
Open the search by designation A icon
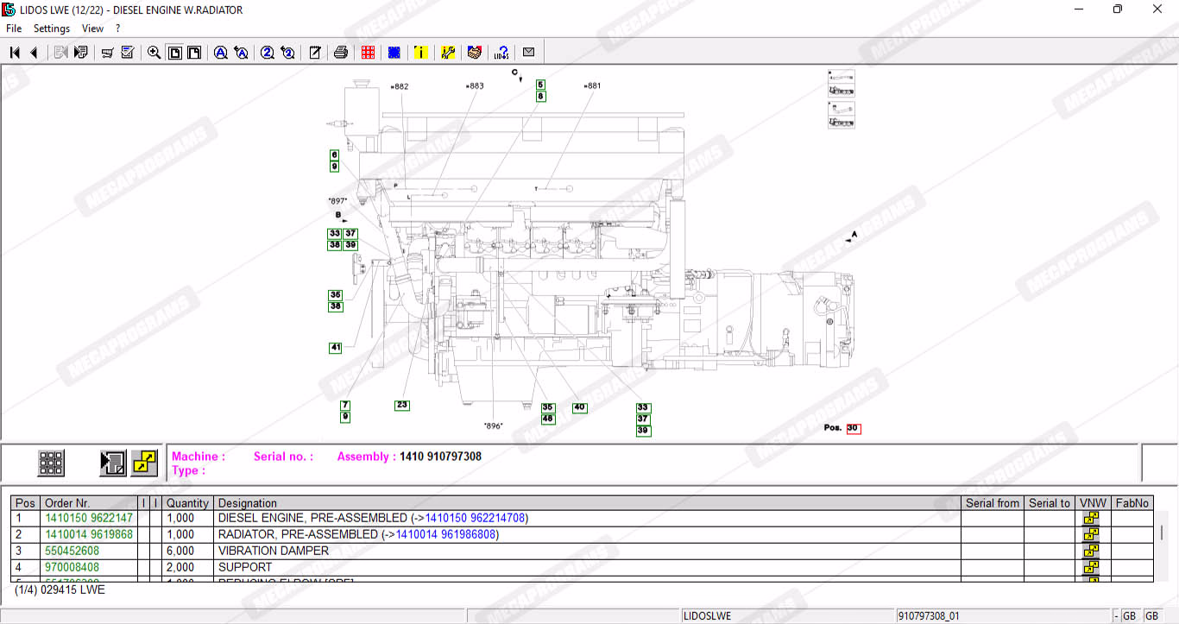coord(221,53)
